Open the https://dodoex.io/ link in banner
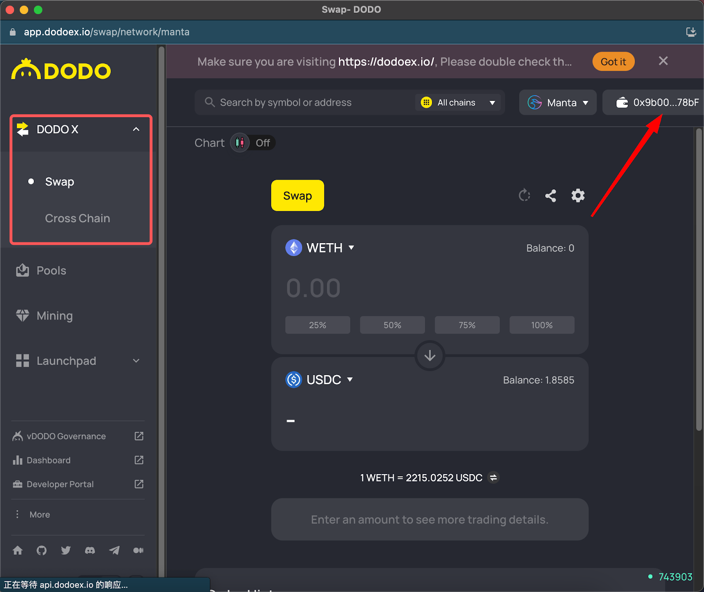704x592 pixels. [x=386, y=62]
